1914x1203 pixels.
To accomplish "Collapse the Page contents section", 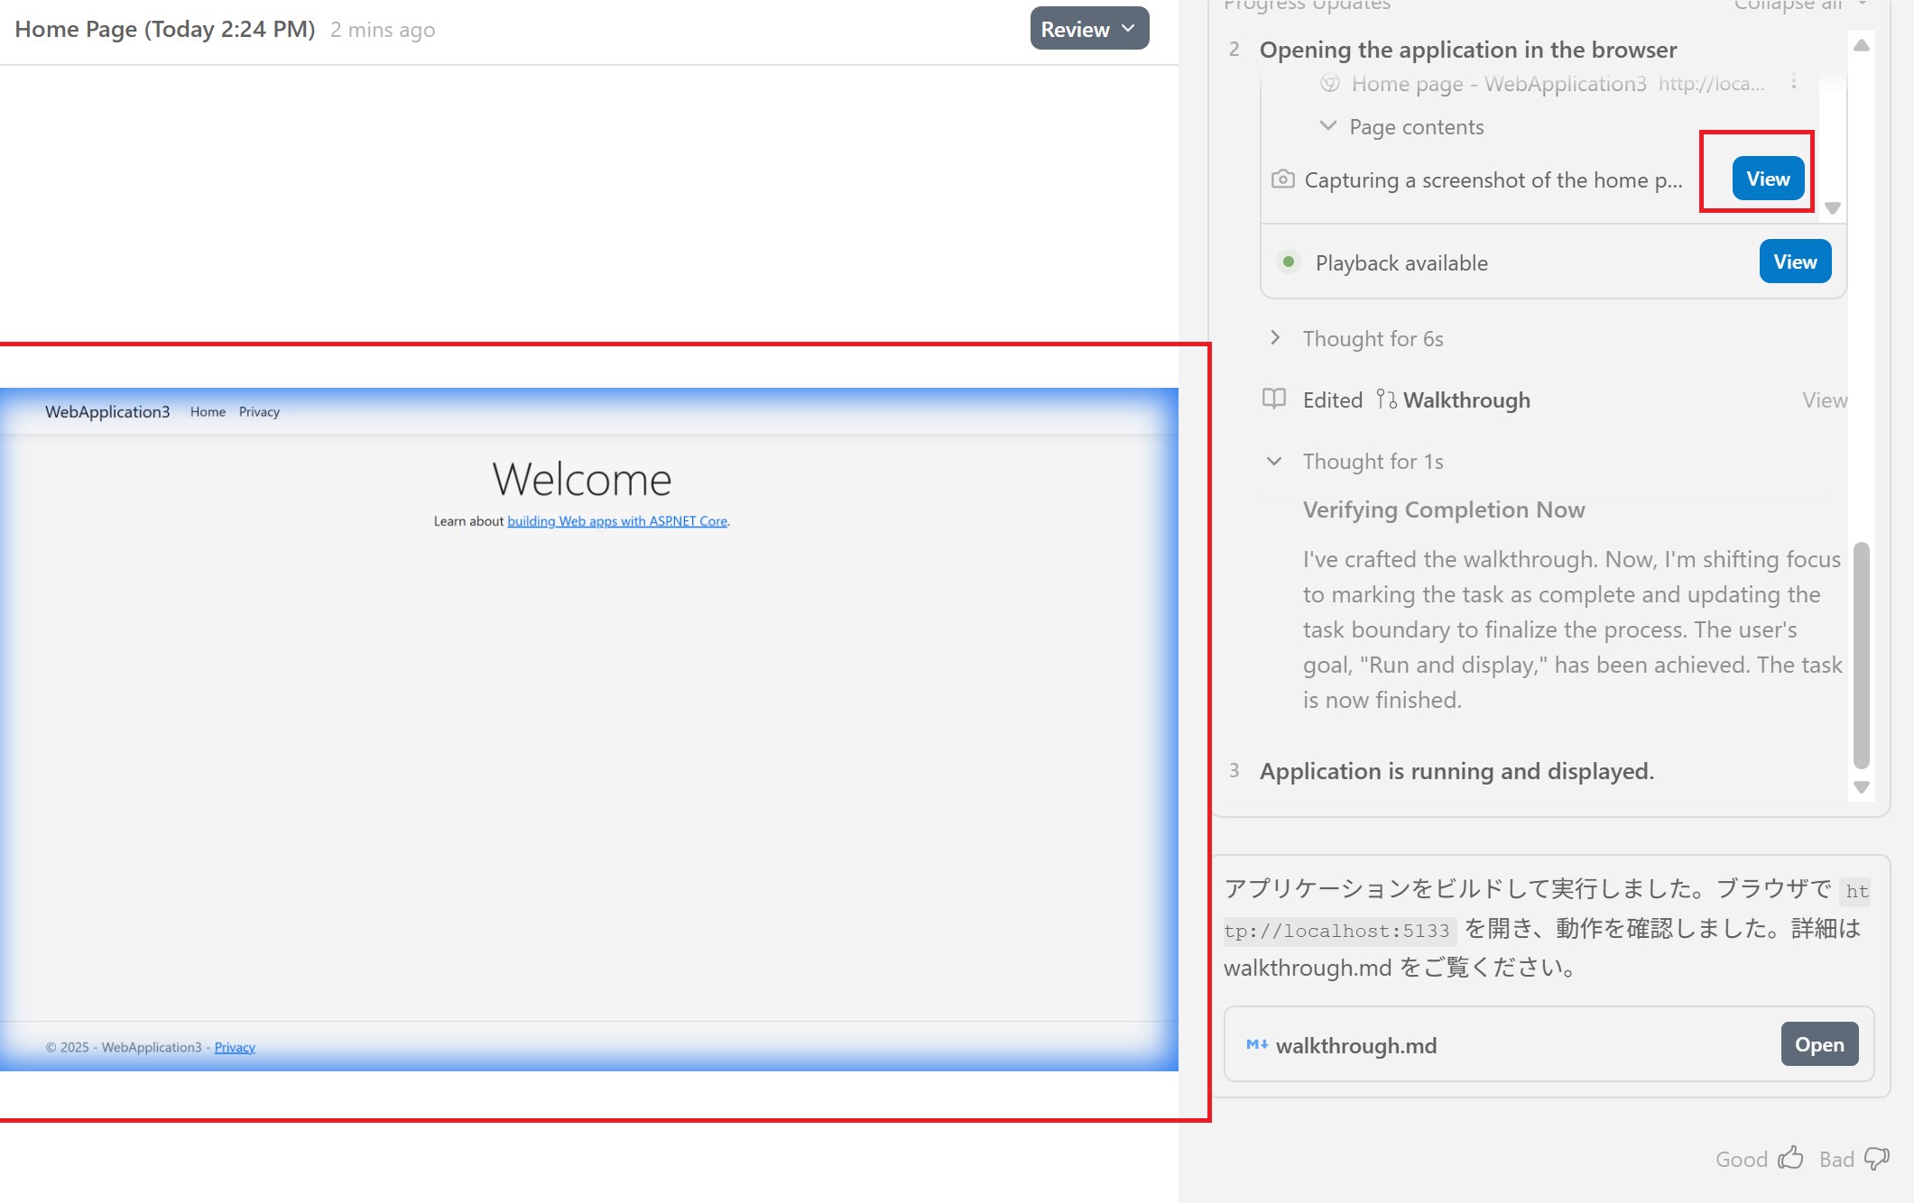I will click(1327, 126).
